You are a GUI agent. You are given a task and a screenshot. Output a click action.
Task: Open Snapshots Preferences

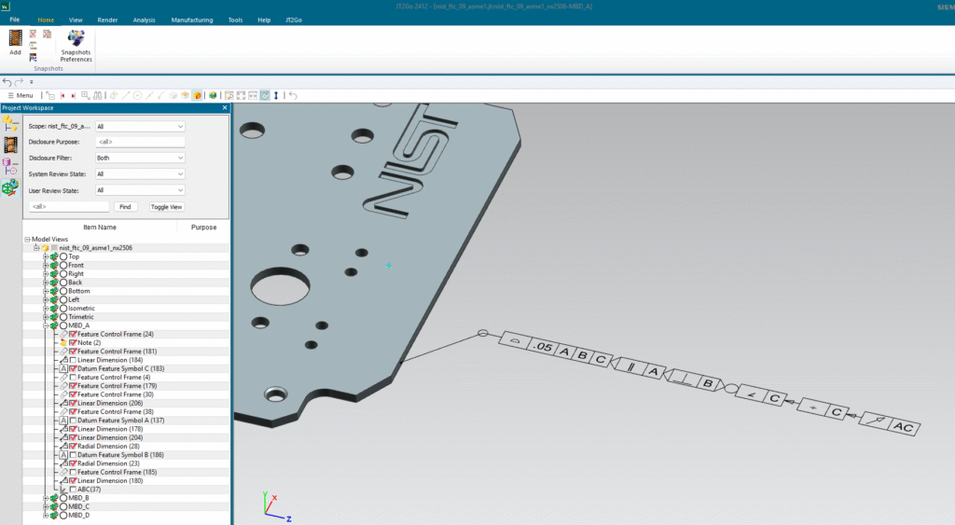coord(76,45)
